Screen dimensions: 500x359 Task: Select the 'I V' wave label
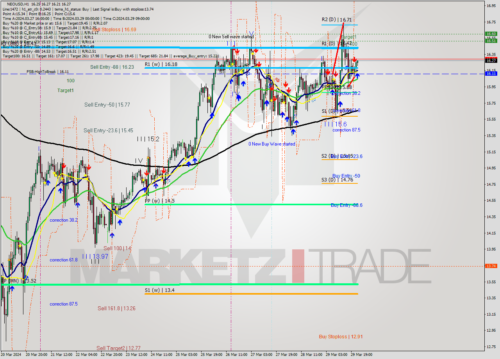[x=139, y=161]
